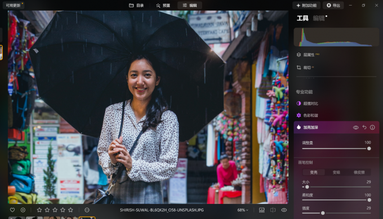The image size is (383, 219).
Task: Mark photo as favorite with heart icon
Action: (12, 210)
